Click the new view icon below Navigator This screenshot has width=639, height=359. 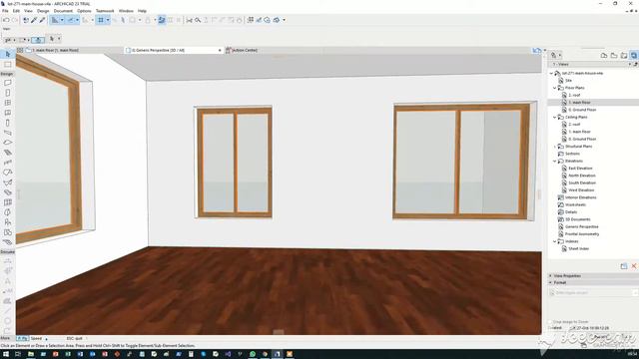624,266
